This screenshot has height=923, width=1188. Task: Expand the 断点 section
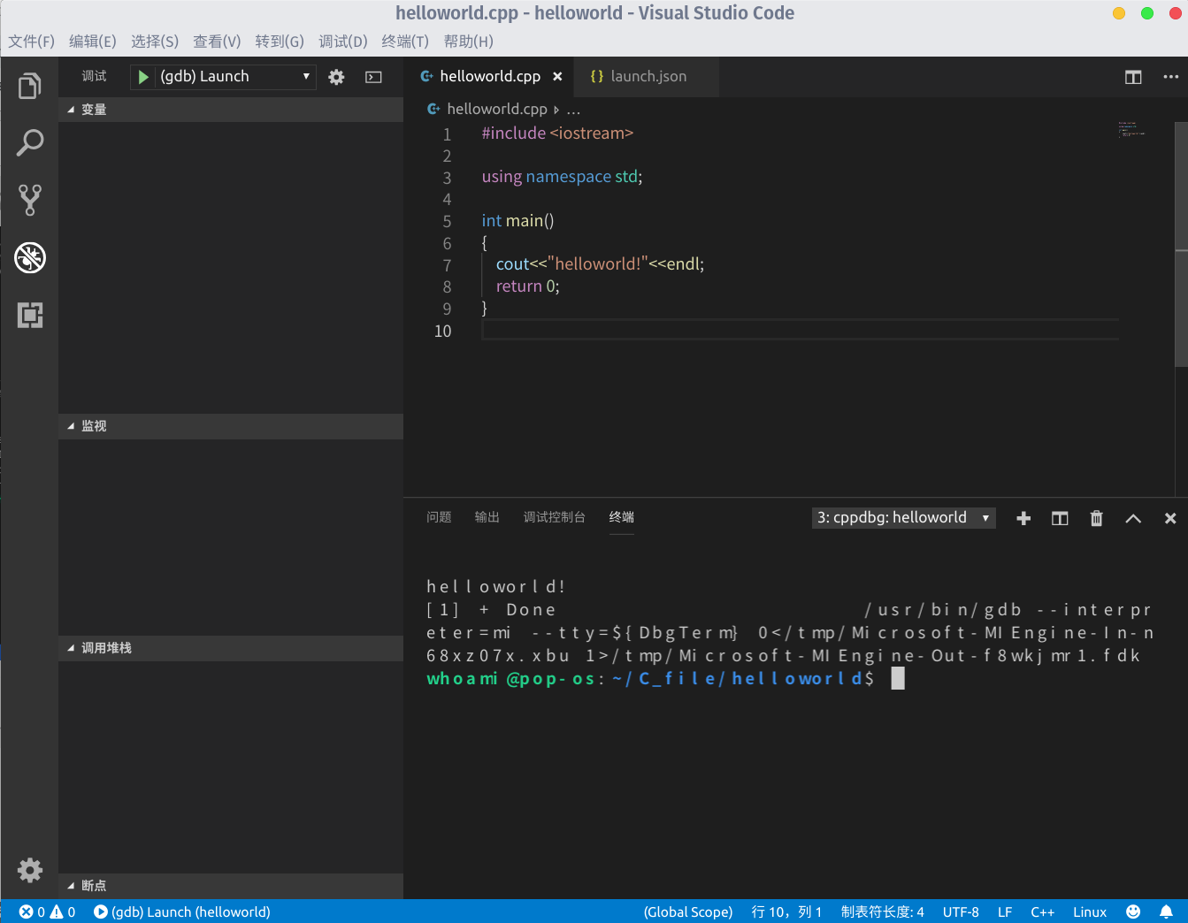click(x=231, y=886)
